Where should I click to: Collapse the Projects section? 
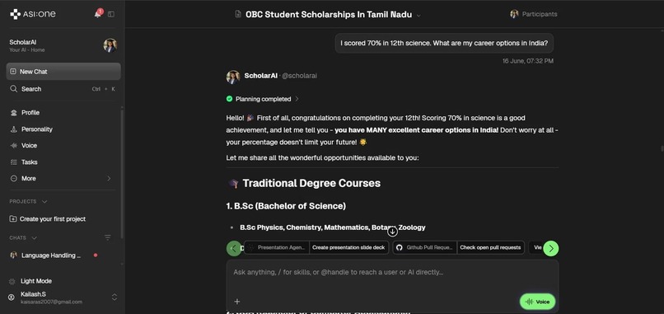coord(28,202)
